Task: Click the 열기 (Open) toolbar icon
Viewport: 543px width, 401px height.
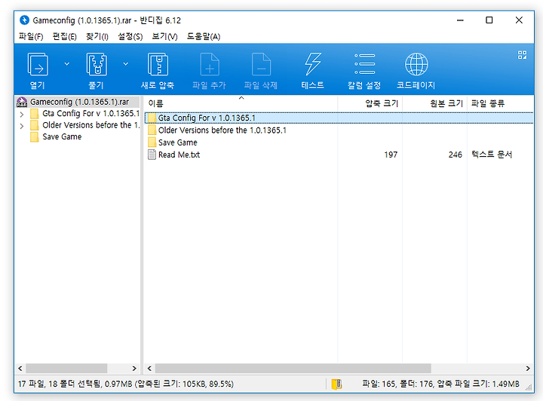Action: (x=38, y=64)
